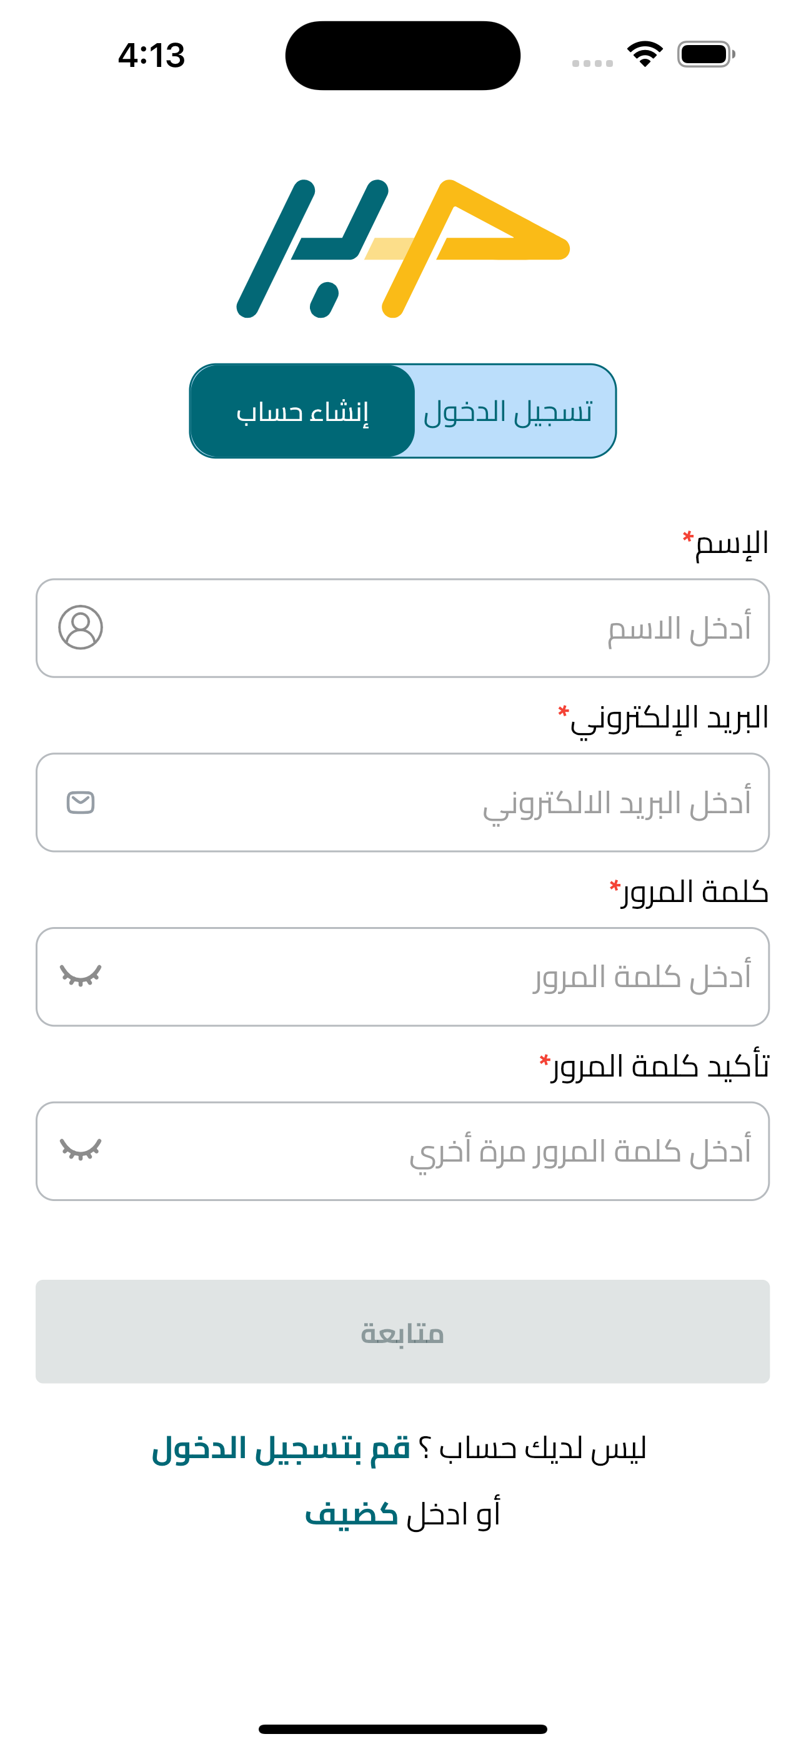The height and width of the screenshot is (1749, 806).
Task: Focus the أدخل الاسم name input
Action: click(403, 628)
